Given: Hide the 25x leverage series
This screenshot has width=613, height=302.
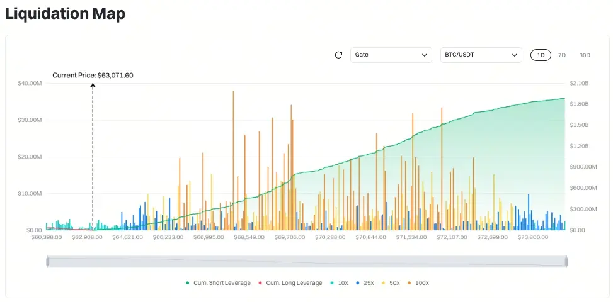Looking at the screenshot, I should [365, 283].
